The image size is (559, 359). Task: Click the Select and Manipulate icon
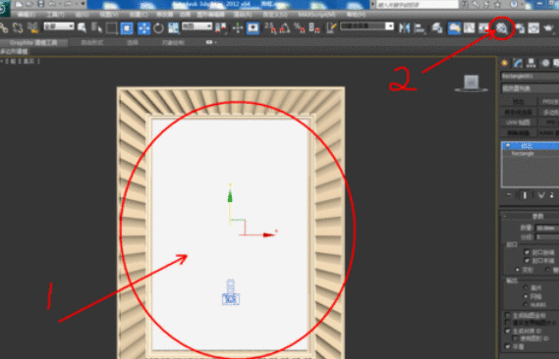(x=238, y=27)
